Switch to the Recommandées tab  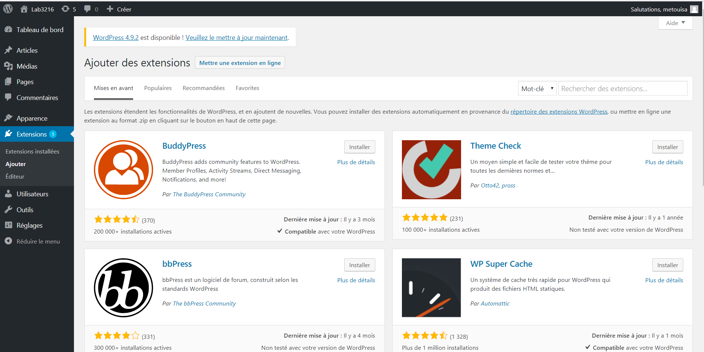tap(203, 88)
